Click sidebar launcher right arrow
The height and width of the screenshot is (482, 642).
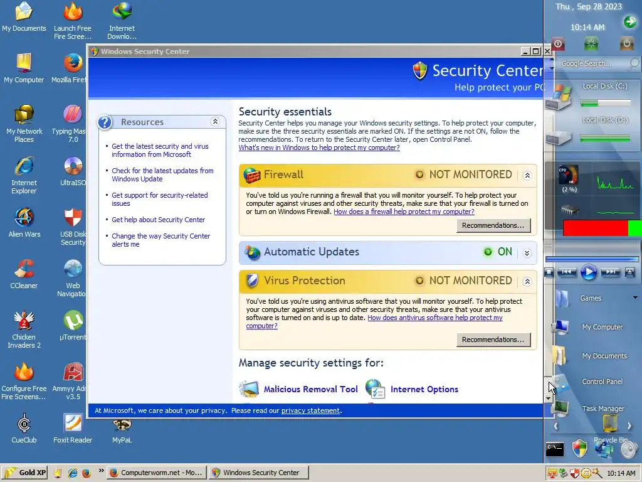629,426
